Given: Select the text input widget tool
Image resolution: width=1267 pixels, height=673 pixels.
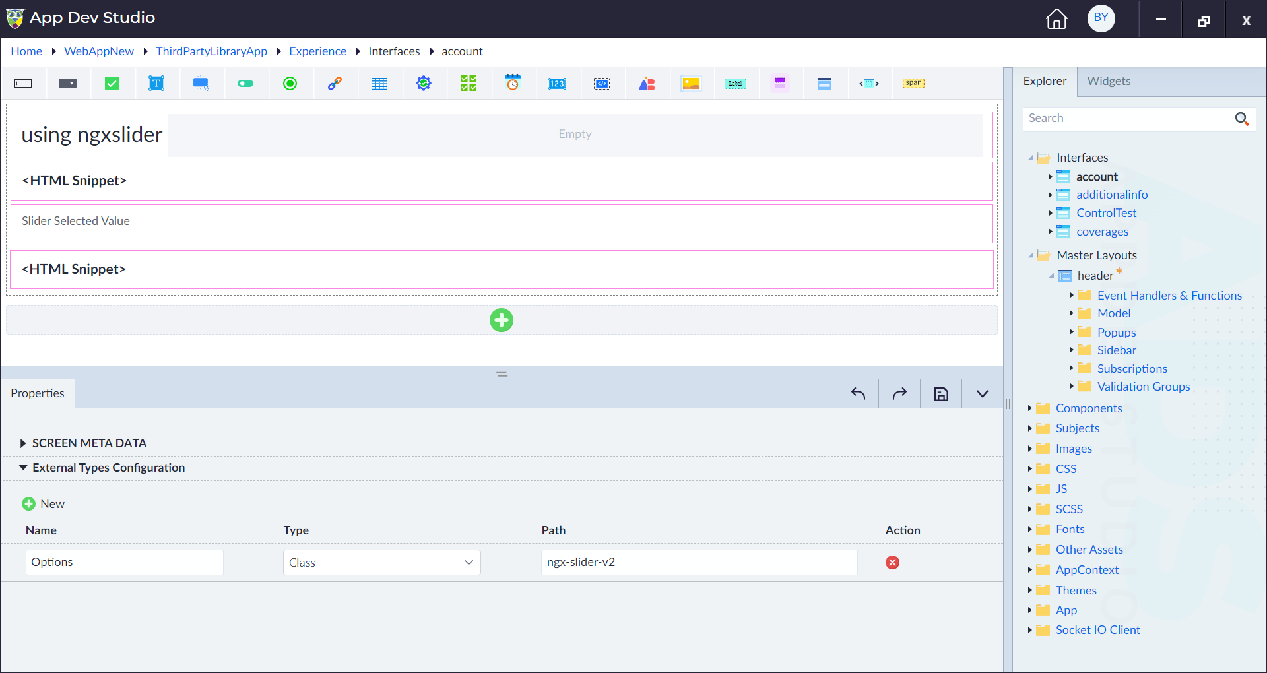Looking at the screenshot, I should pyautogui.click(x=23, y=84).
